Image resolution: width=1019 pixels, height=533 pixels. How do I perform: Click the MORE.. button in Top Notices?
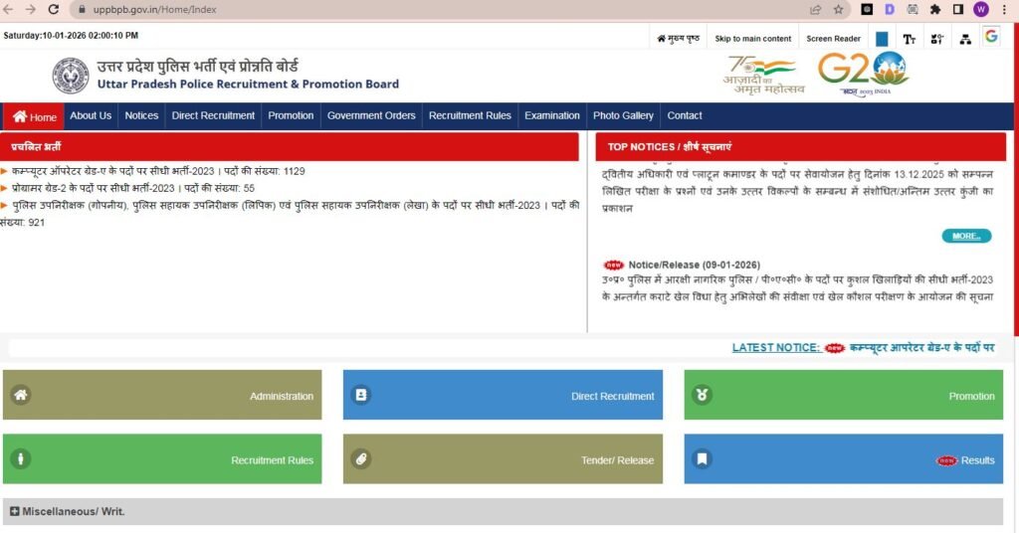pos(966,236)
